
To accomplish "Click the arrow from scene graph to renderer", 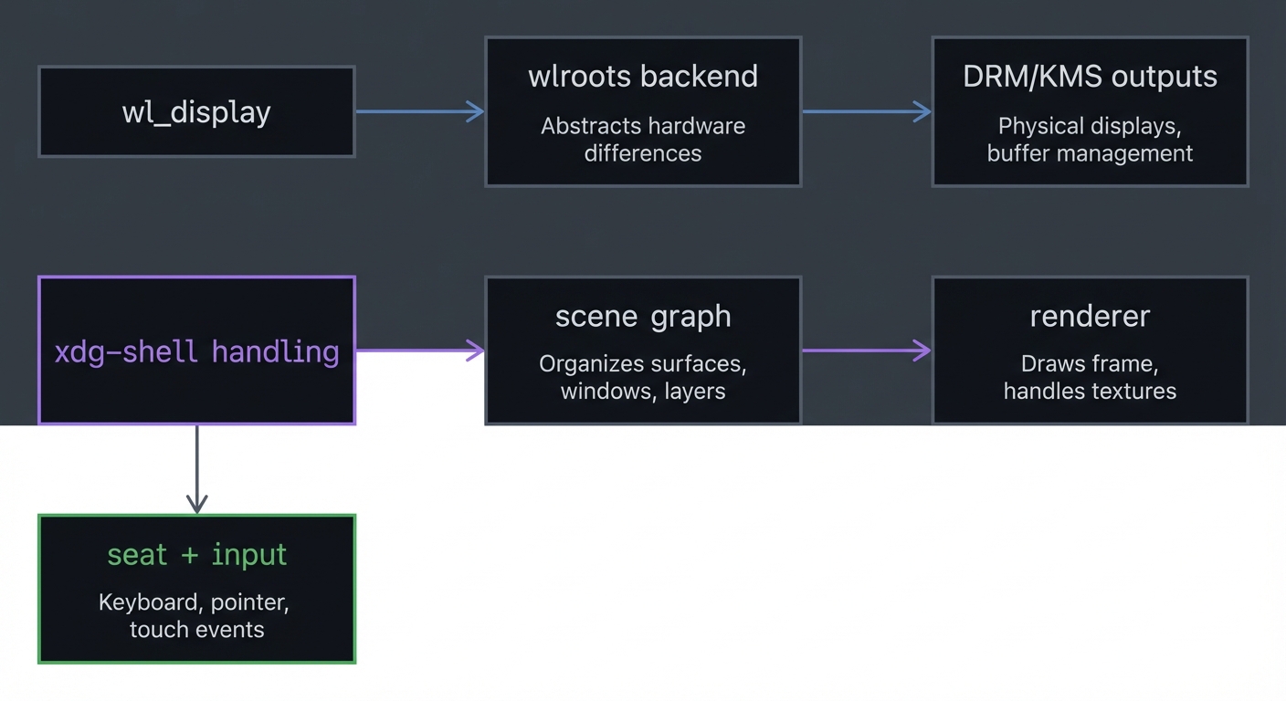I will click(x=866, y=350).
